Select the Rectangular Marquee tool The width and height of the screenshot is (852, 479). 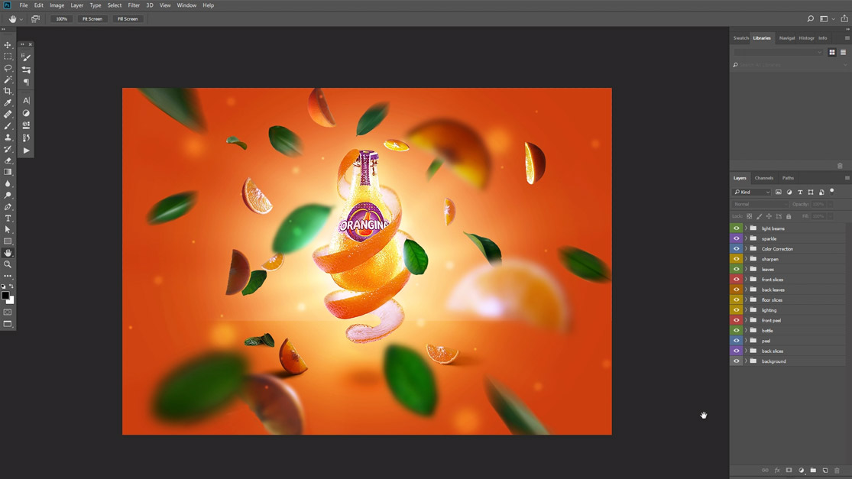pyautogui.click(x=8, y=57)
